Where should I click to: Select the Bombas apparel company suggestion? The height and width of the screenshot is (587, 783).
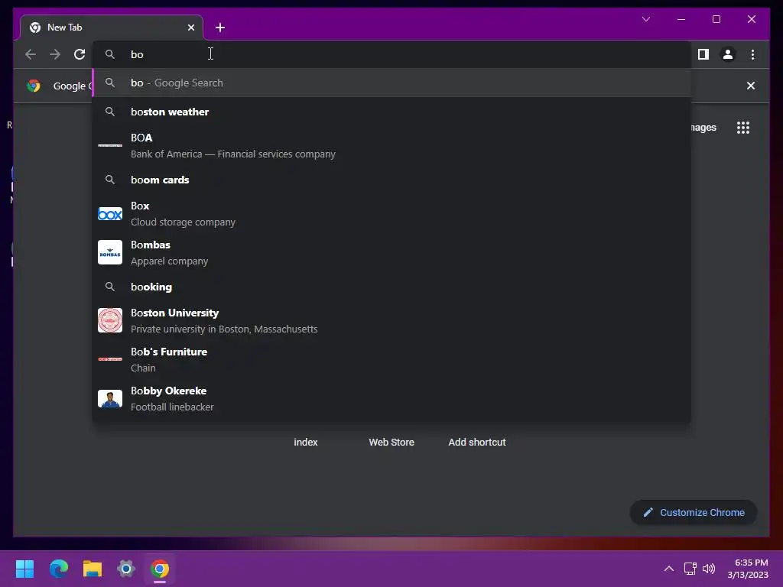[392, 252]
